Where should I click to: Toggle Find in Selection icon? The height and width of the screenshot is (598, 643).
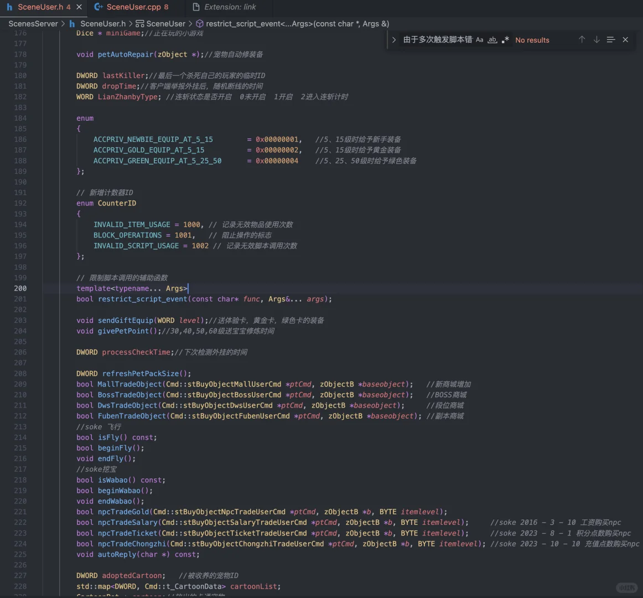pyautogui.click(x=611, y=40)
